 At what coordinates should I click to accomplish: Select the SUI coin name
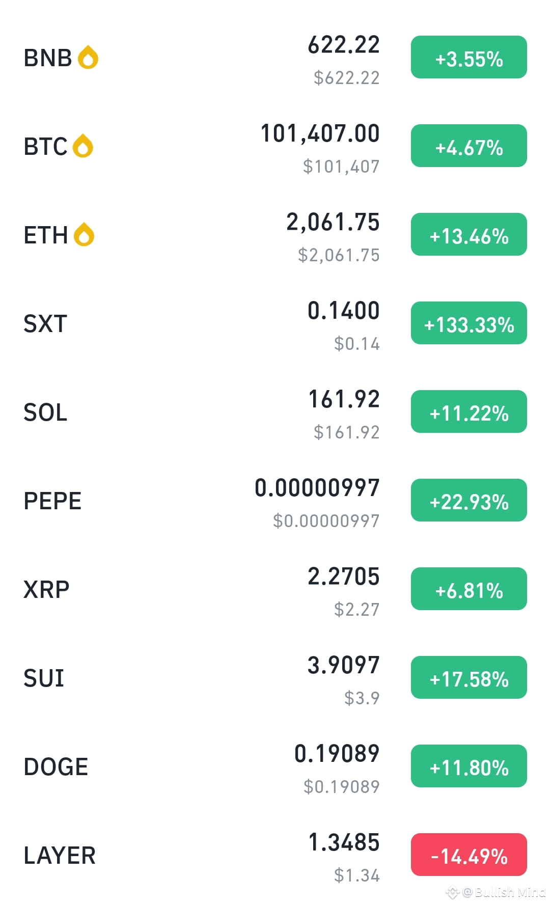44,678
